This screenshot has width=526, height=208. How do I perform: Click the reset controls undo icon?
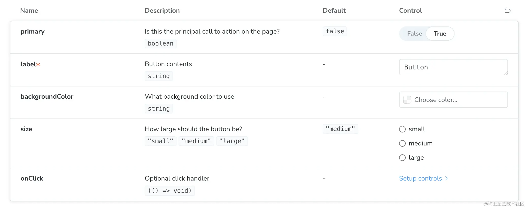point(507,10)
